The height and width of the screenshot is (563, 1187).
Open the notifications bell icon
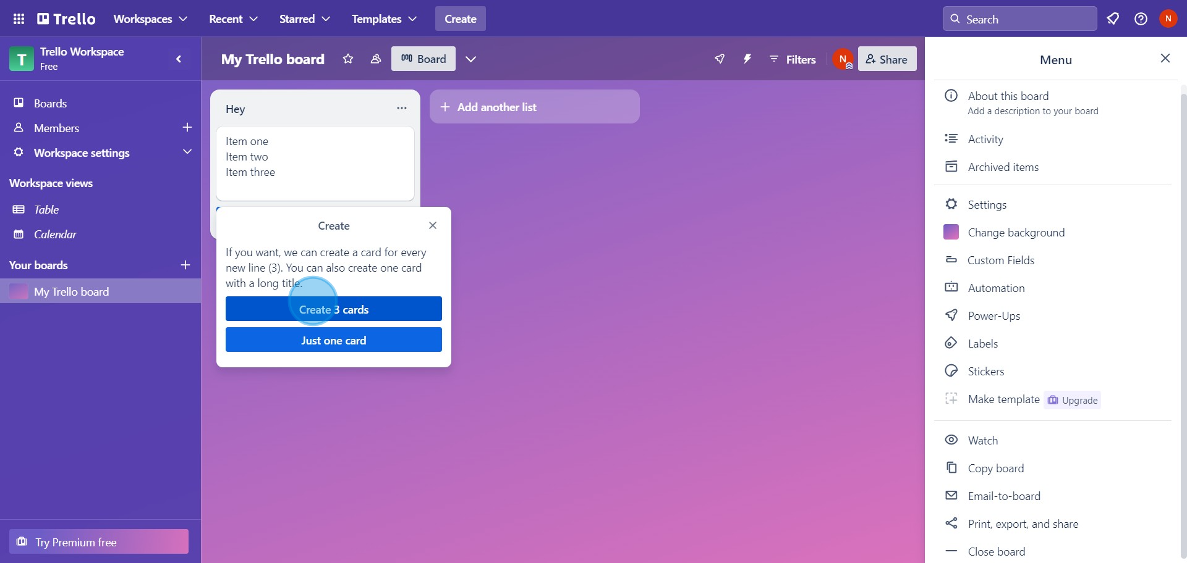[1113, 19]
